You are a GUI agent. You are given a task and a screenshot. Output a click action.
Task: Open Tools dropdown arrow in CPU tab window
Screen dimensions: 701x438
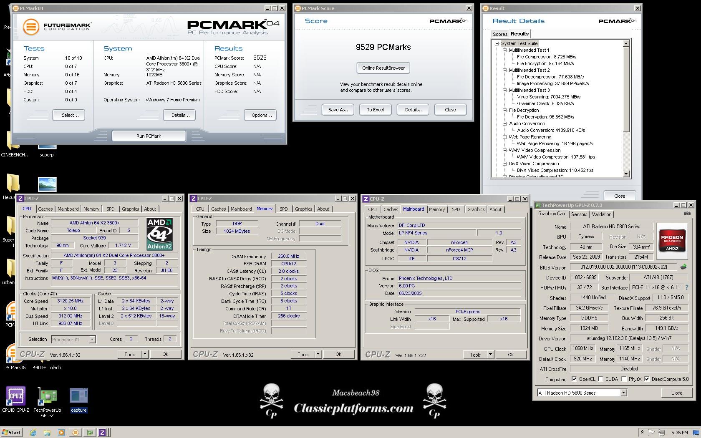pos(145,354)
